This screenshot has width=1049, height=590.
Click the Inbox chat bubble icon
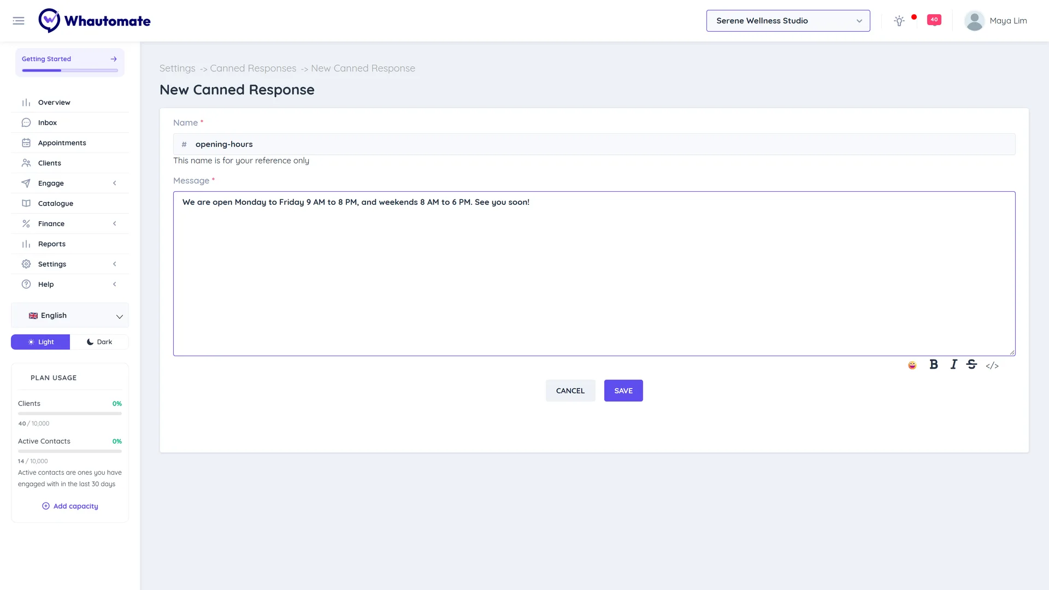click(x=26, y=123)
